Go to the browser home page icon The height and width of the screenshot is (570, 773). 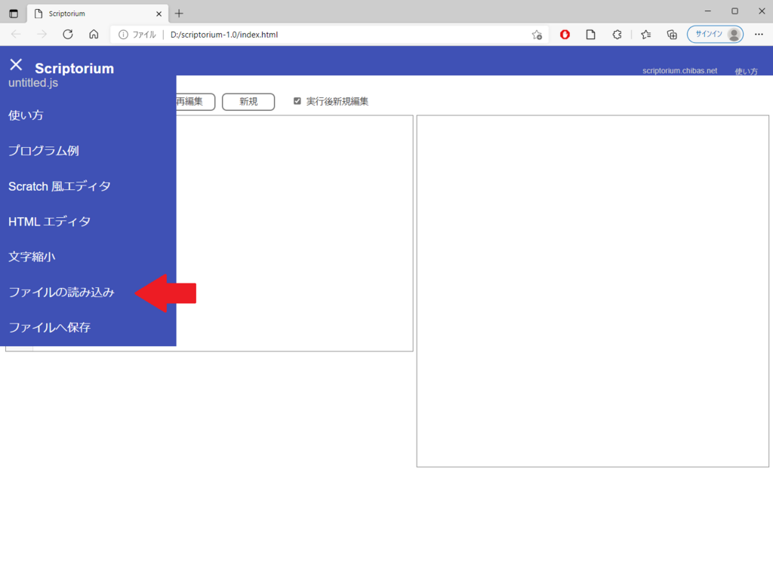click(x=94, y=34)
